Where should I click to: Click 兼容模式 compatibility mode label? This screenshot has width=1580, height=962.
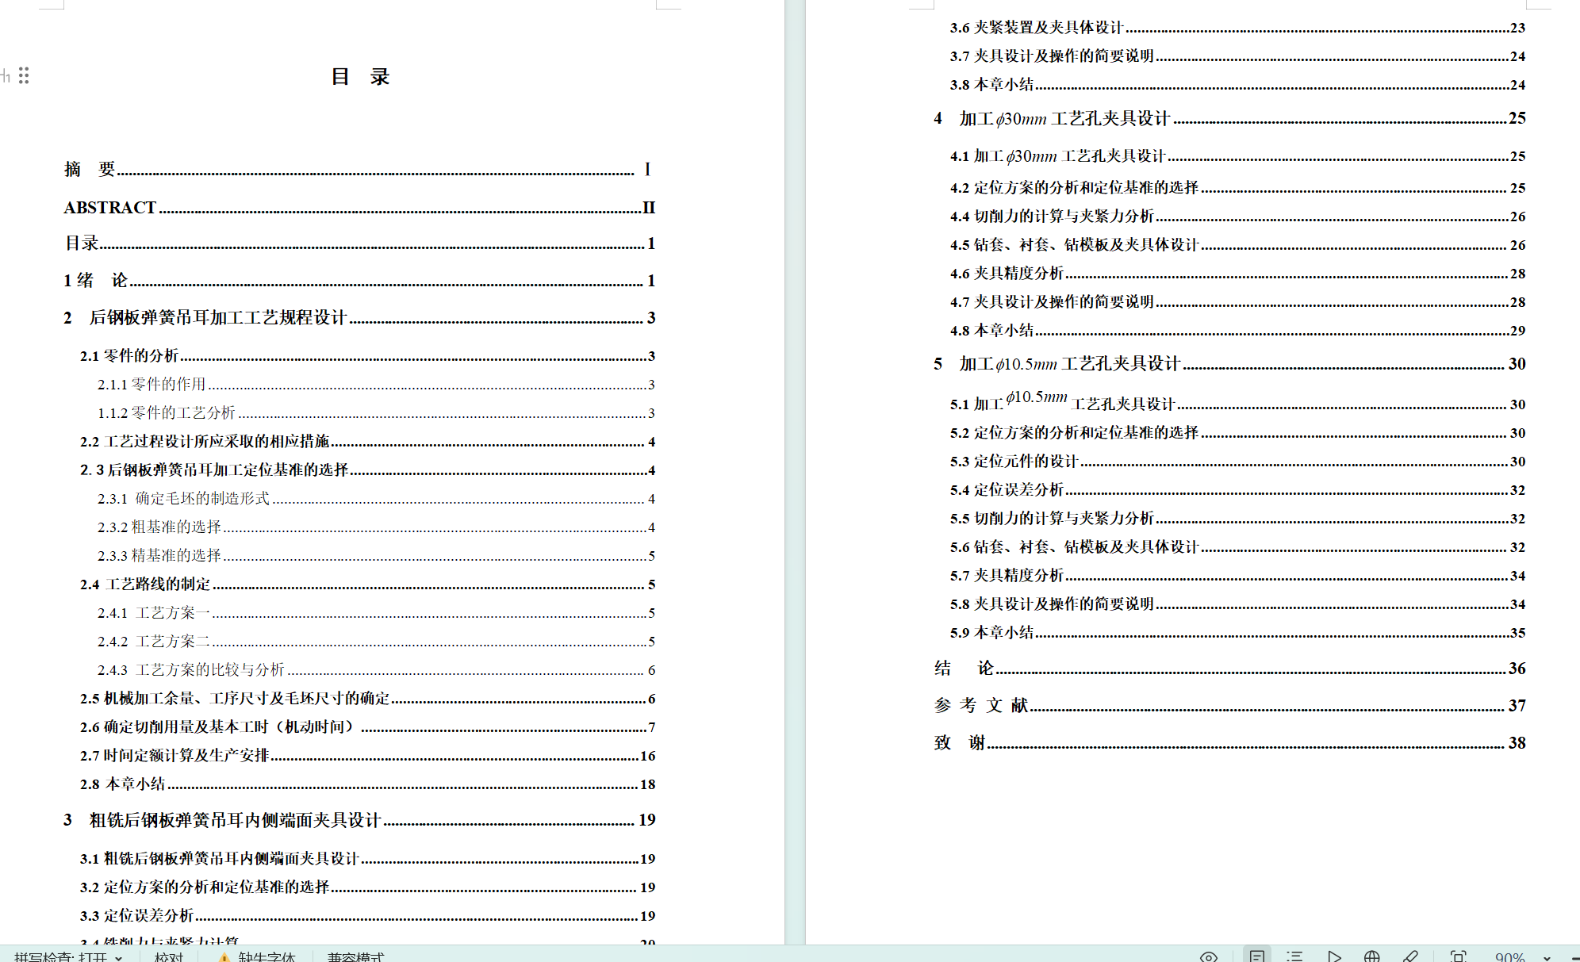355,956
